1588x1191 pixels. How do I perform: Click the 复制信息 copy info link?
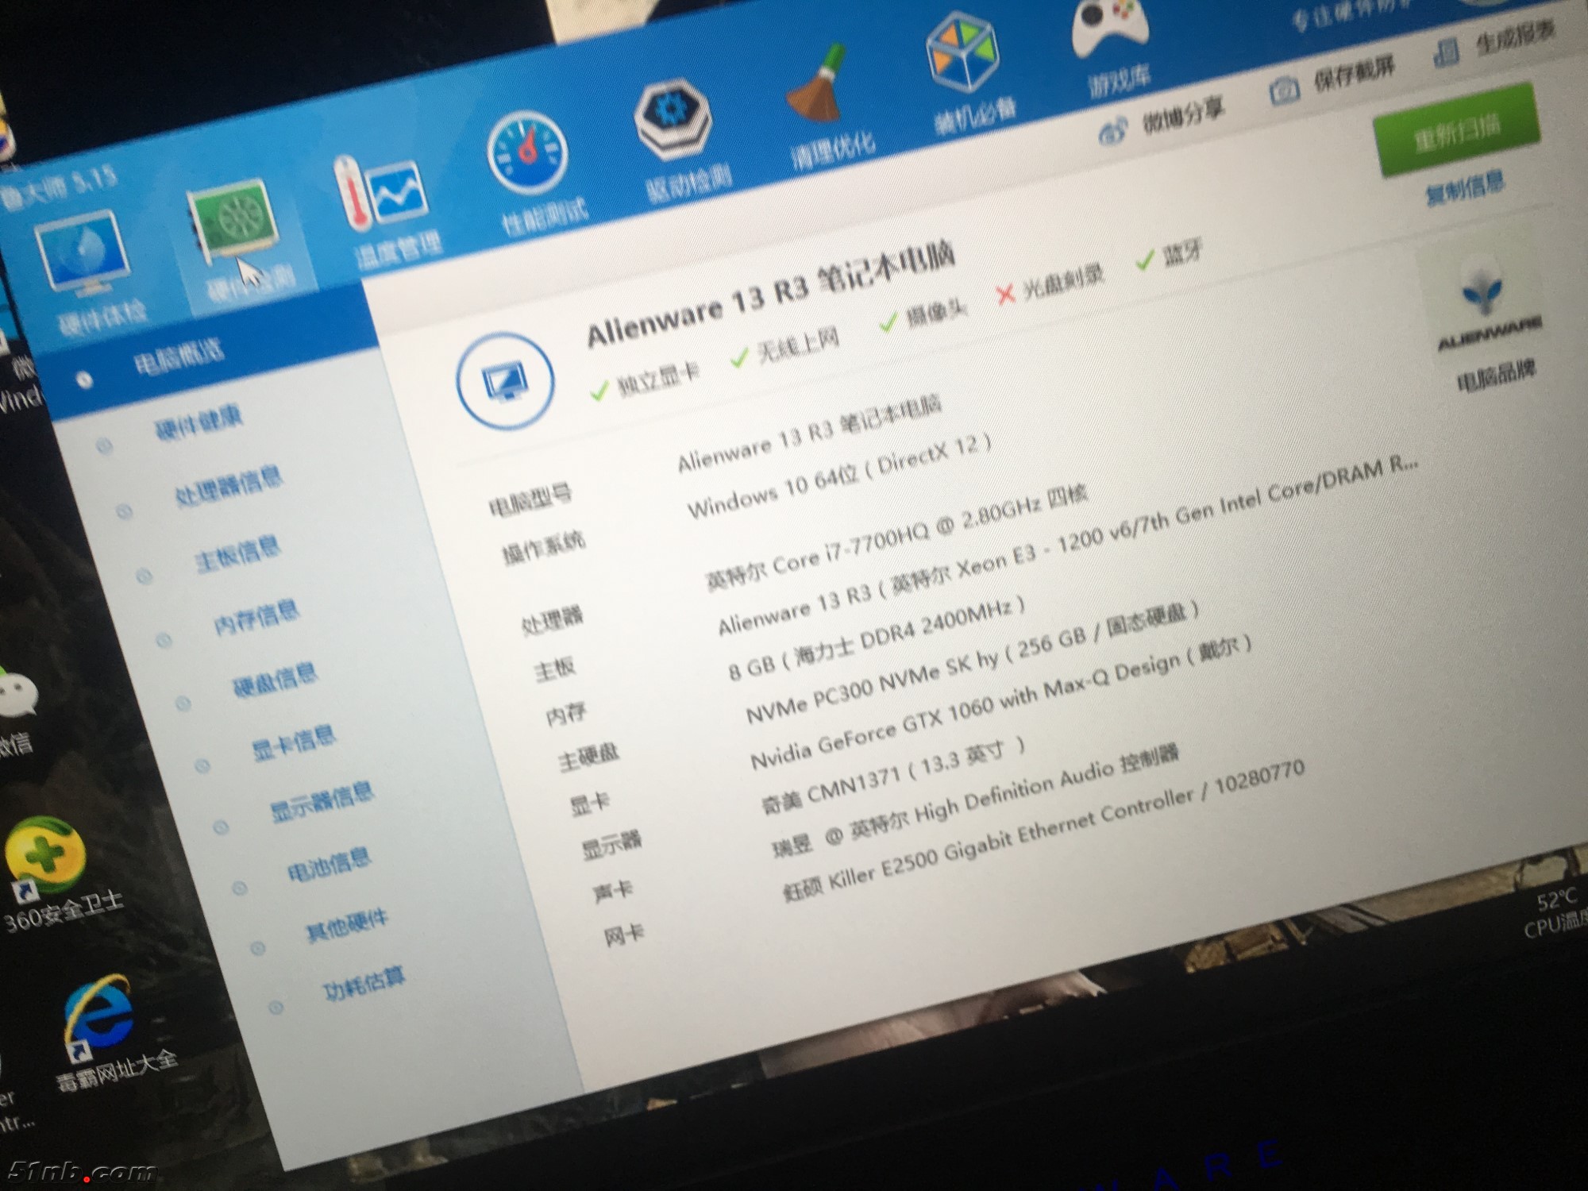pyautogui.click(x=1465, y=189)
